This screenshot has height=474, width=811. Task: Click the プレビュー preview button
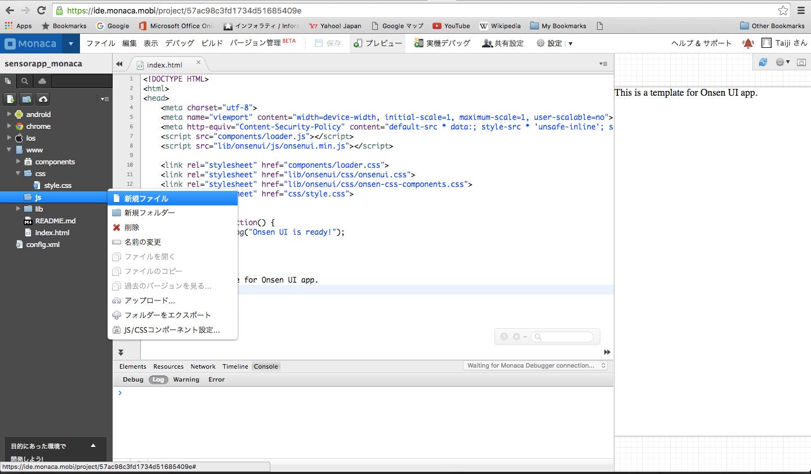click(377, 43)
